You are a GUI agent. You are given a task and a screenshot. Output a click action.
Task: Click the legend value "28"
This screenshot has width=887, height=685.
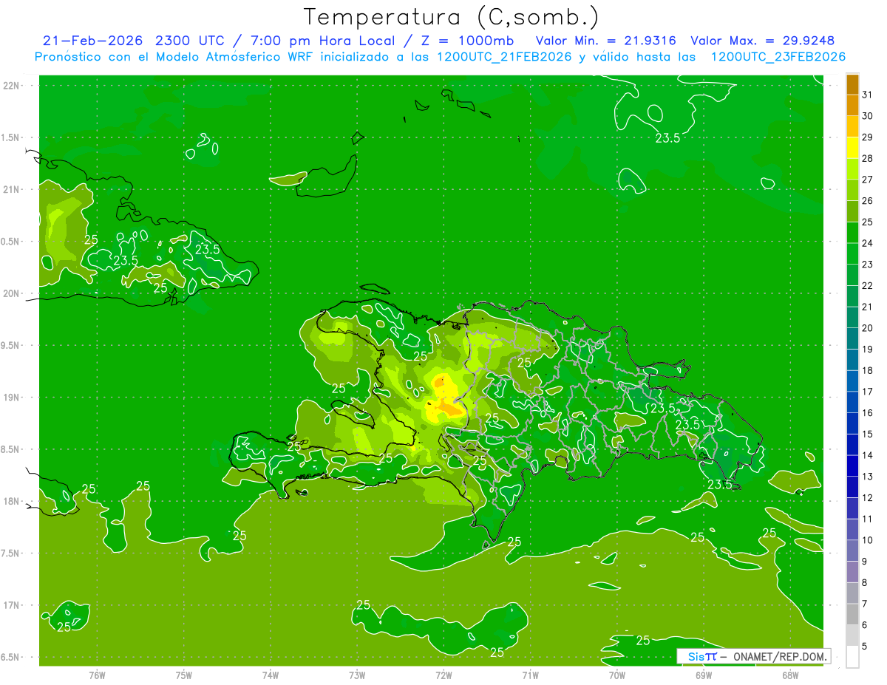pyautogui.click(x=868, y=158)
